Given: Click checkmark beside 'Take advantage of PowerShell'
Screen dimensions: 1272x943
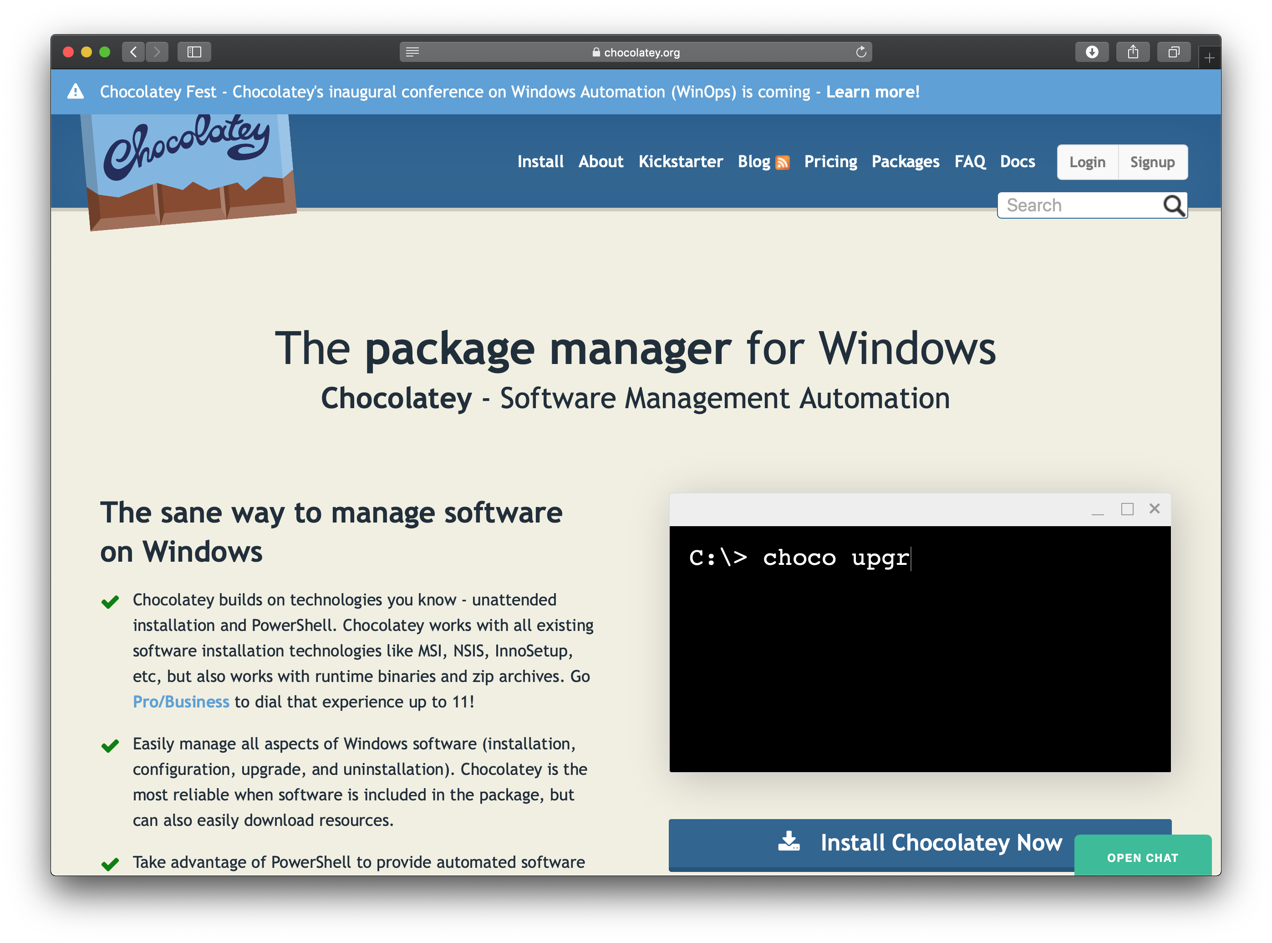Looking at the screenshot, I should click(110, 864).
